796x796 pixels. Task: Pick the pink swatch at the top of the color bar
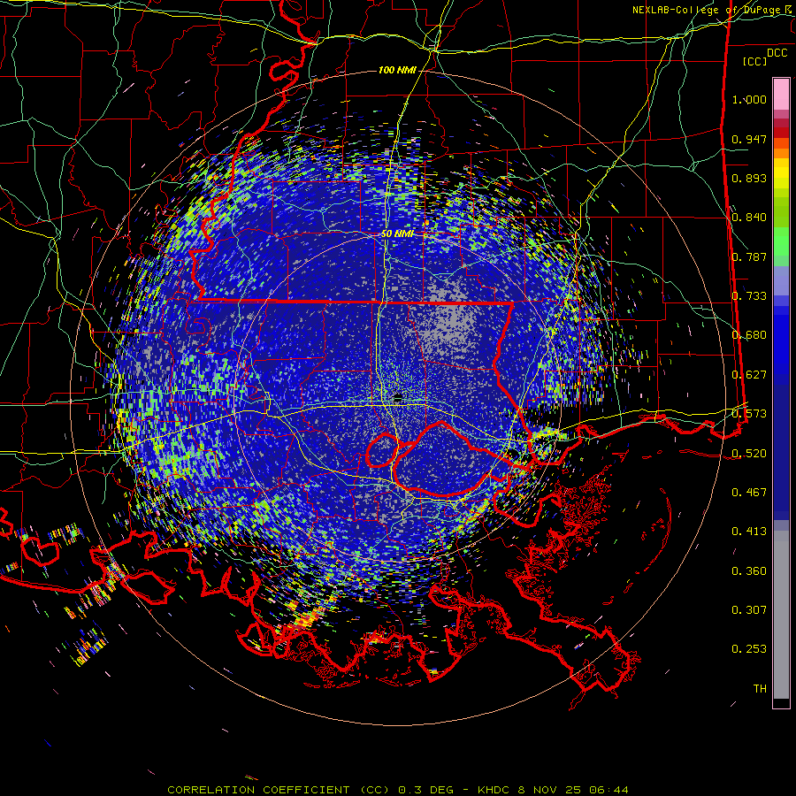click(781, 94)
